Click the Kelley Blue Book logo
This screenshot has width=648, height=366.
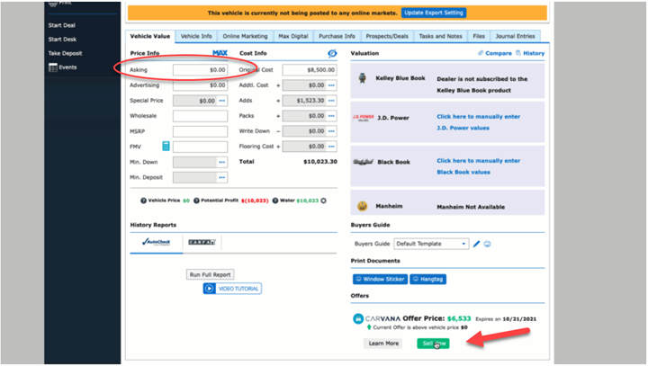363,78
